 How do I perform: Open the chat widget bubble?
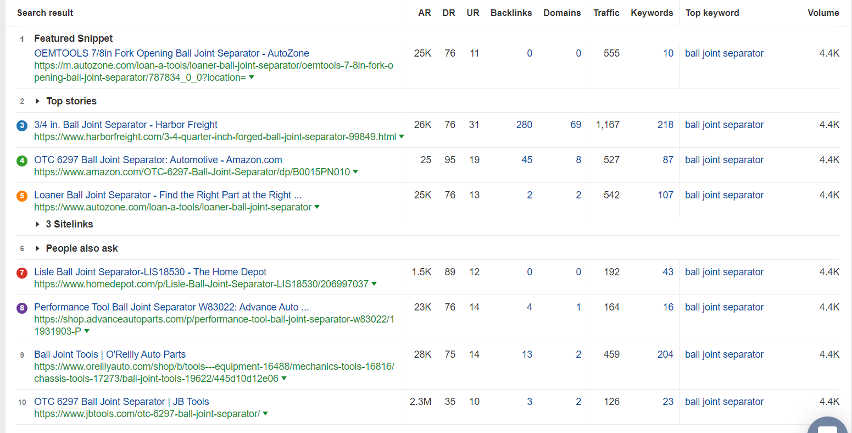(x=828, y=424)
